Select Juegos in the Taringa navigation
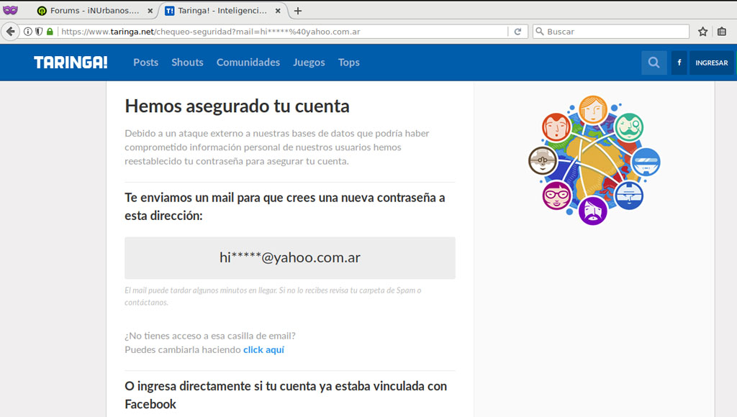 pyautogui.click(x=309, y=63)
